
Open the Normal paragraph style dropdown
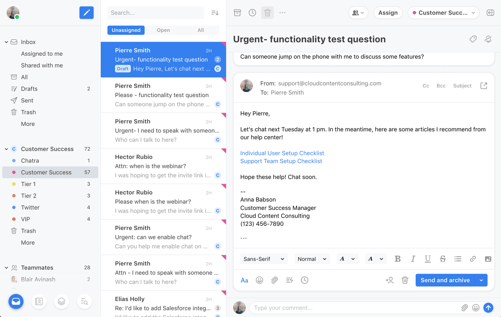point(312,259)
